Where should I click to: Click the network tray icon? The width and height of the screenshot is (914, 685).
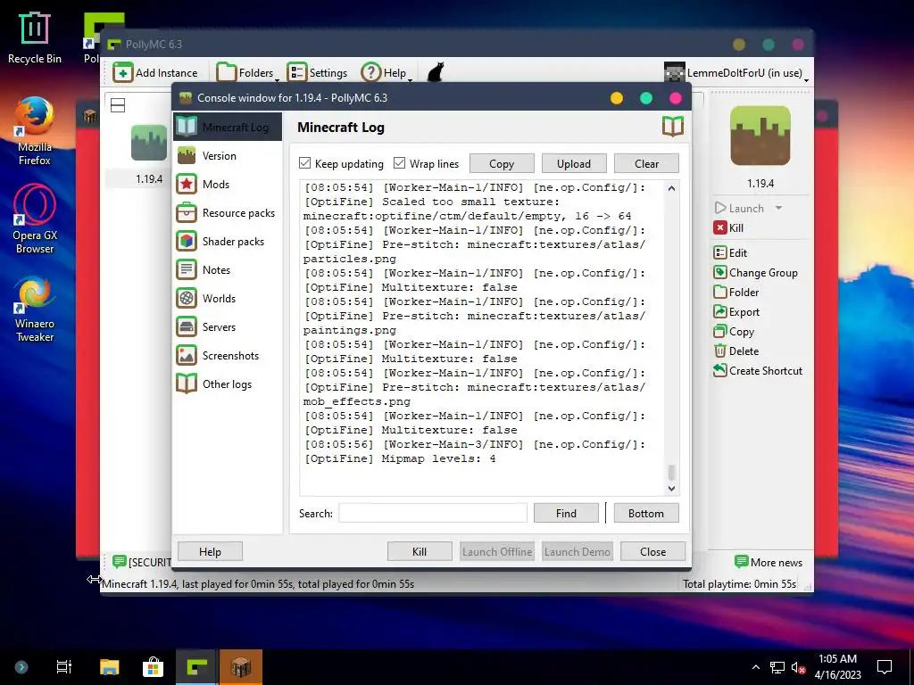pos(777,667)
